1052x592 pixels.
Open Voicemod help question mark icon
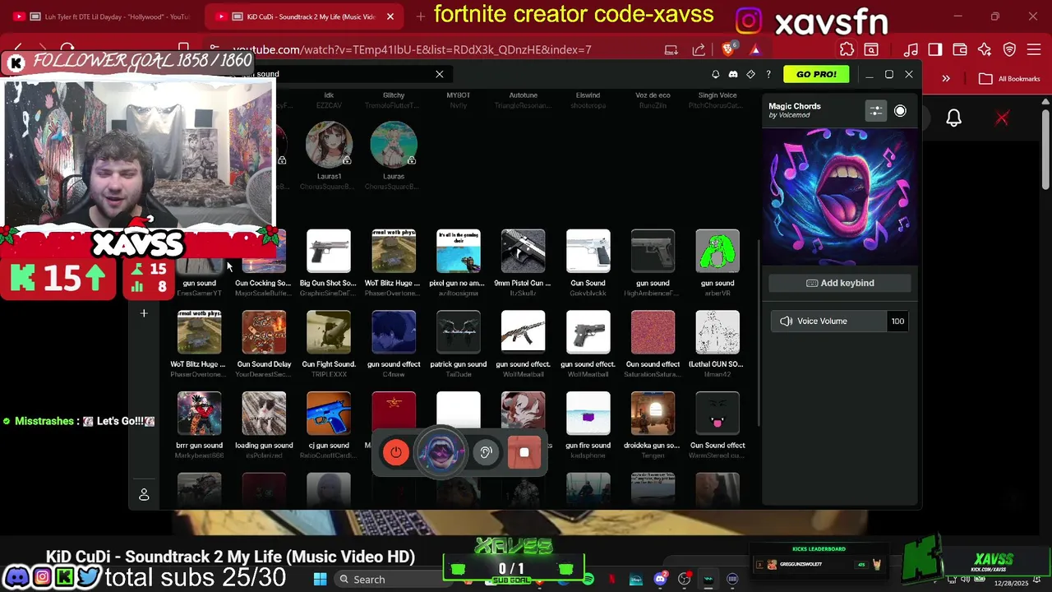point(768,74)
